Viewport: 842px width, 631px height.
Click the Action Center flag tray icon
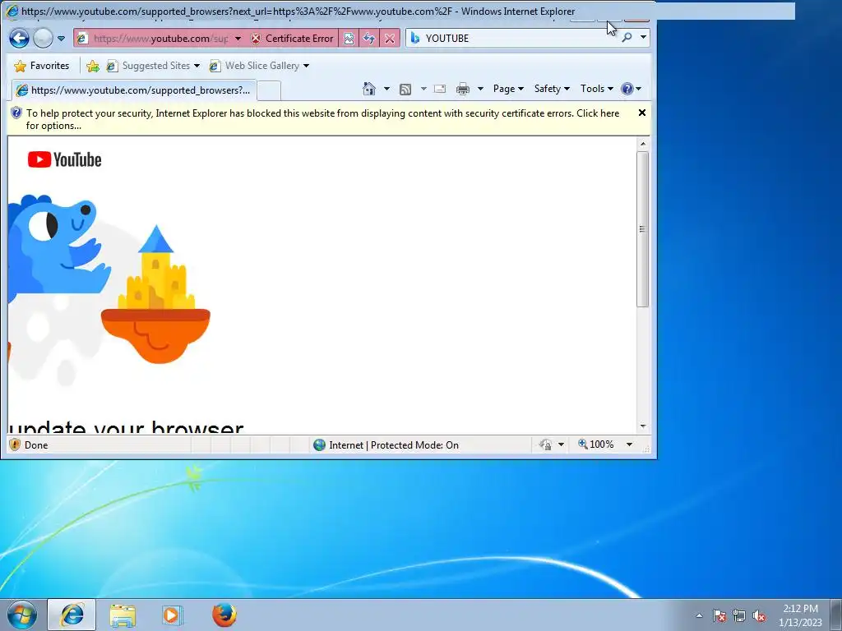pos(719,615)
